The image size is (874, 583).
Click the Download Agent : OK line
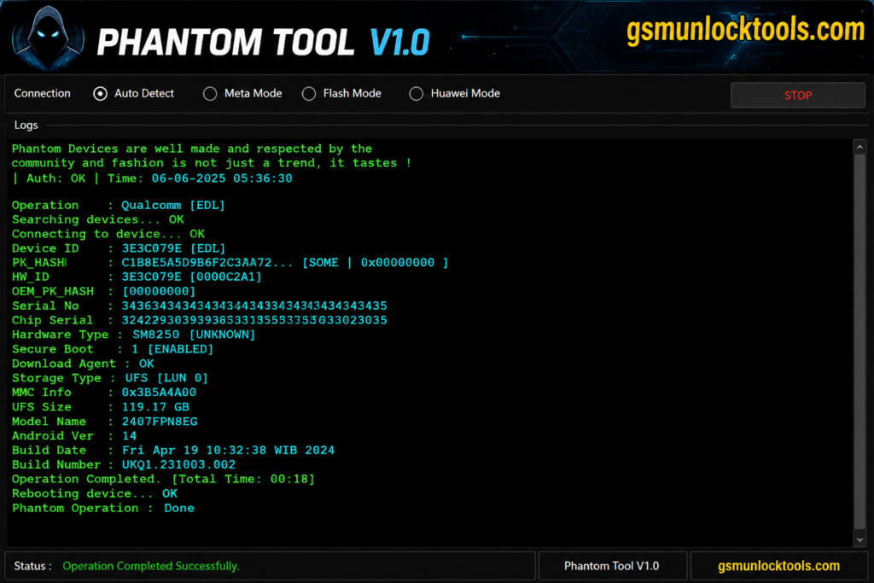(83, 364)
